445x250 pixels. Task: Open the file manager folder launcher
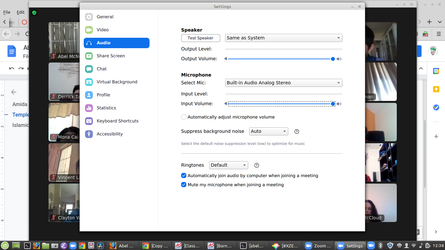pos(46,246)
